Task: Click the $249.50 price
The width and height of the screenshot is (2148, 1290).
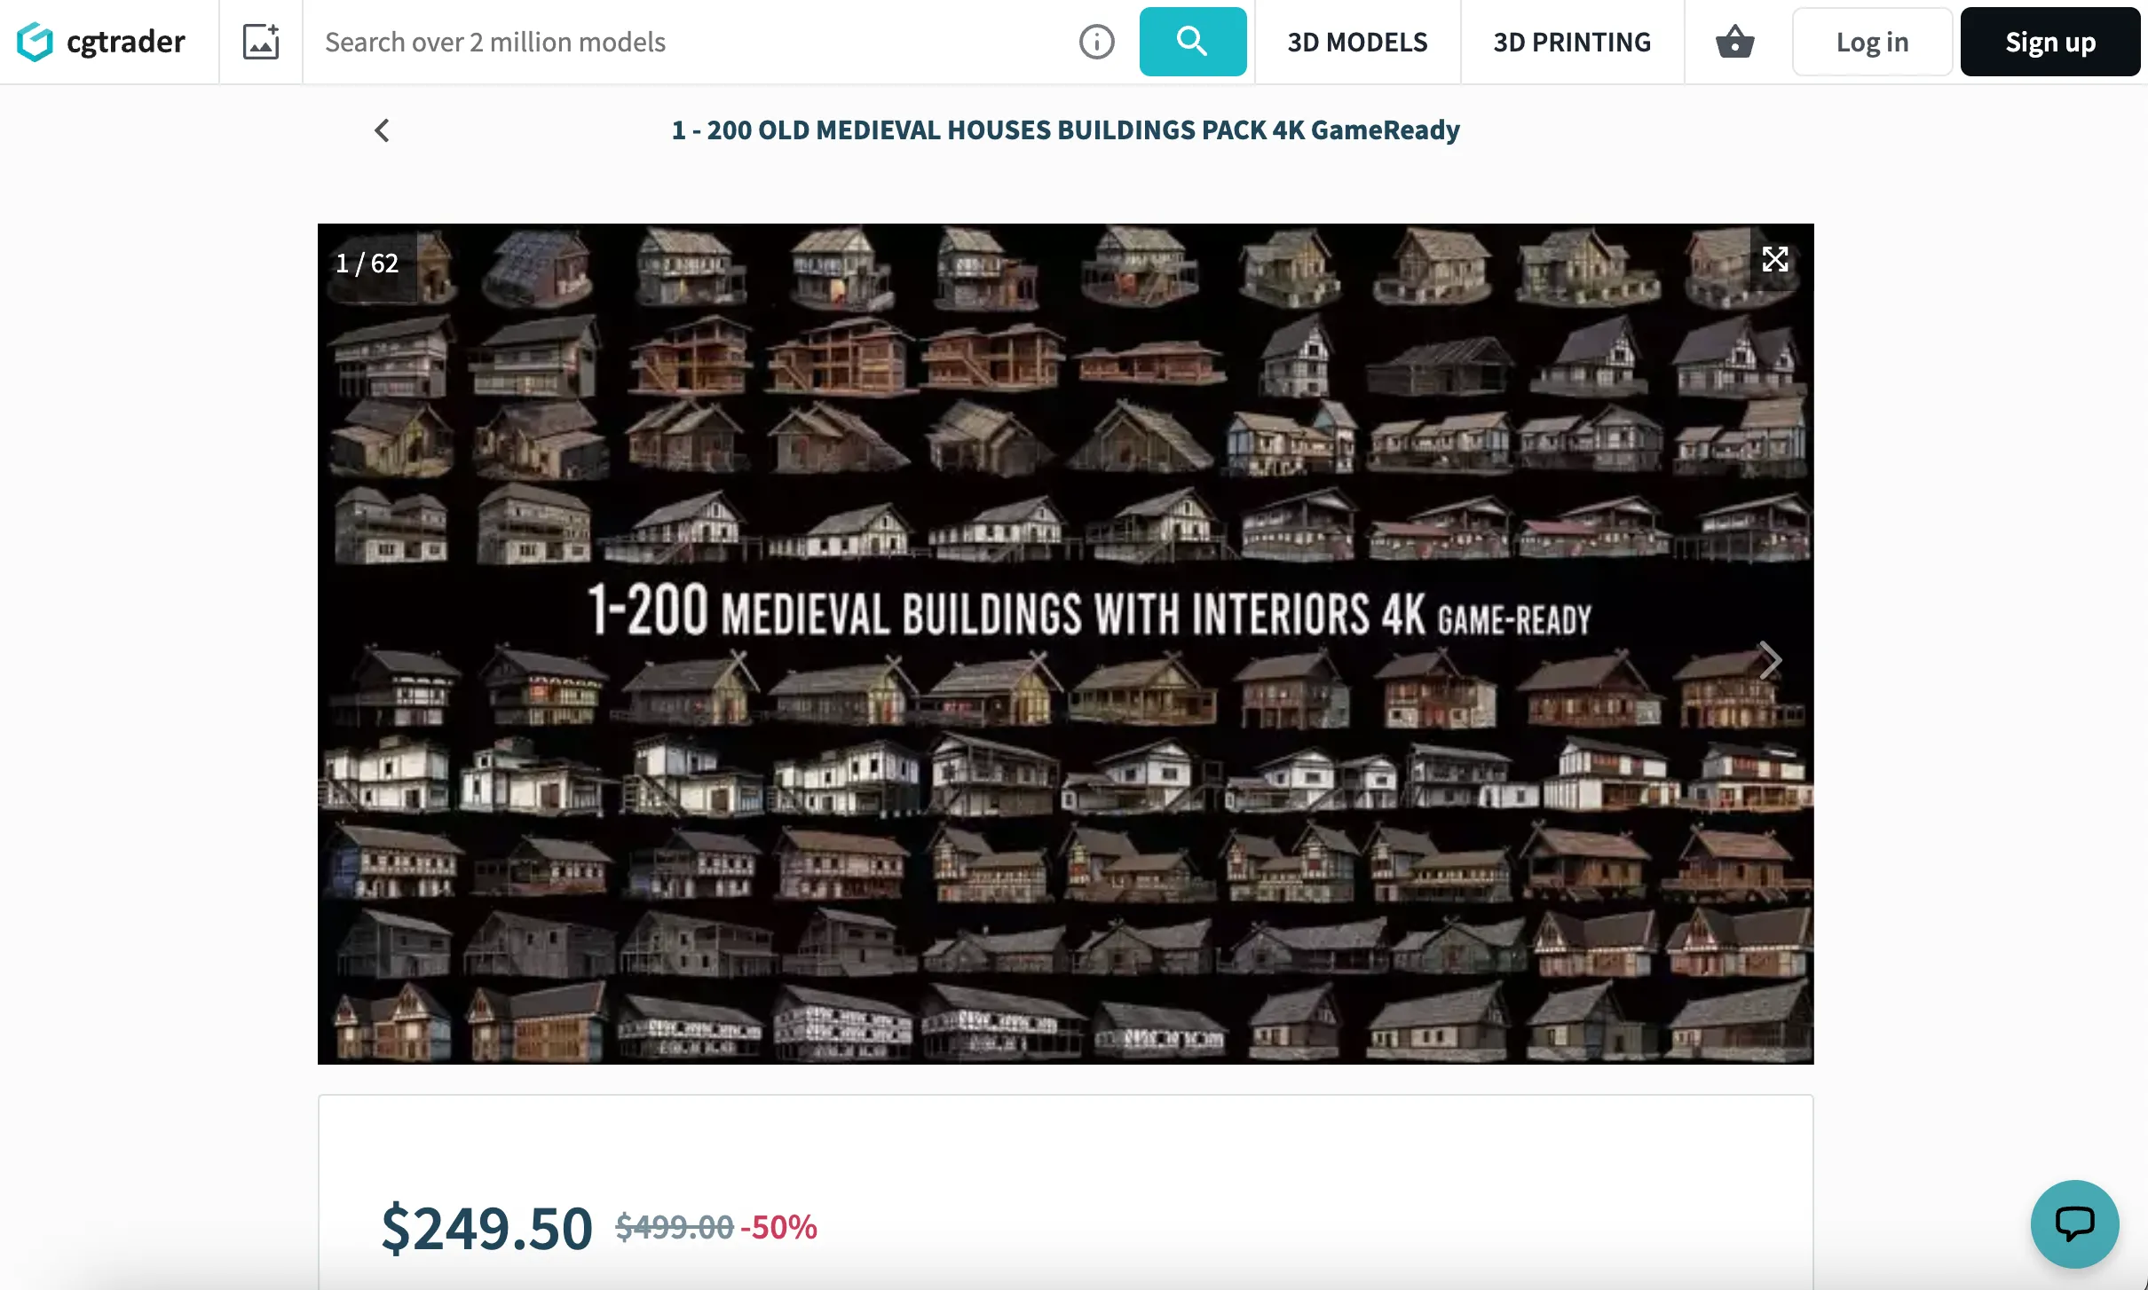Action: tap(486, 1228)
